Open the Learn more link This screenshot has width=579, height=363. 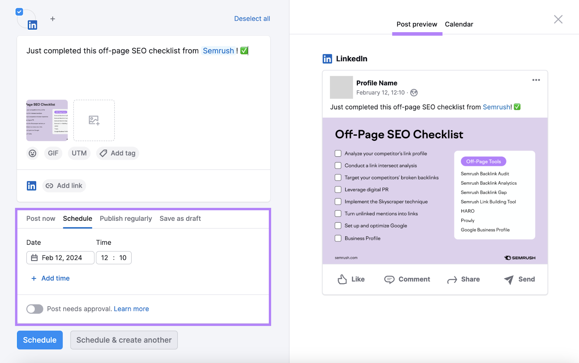(x=131, y=308)
